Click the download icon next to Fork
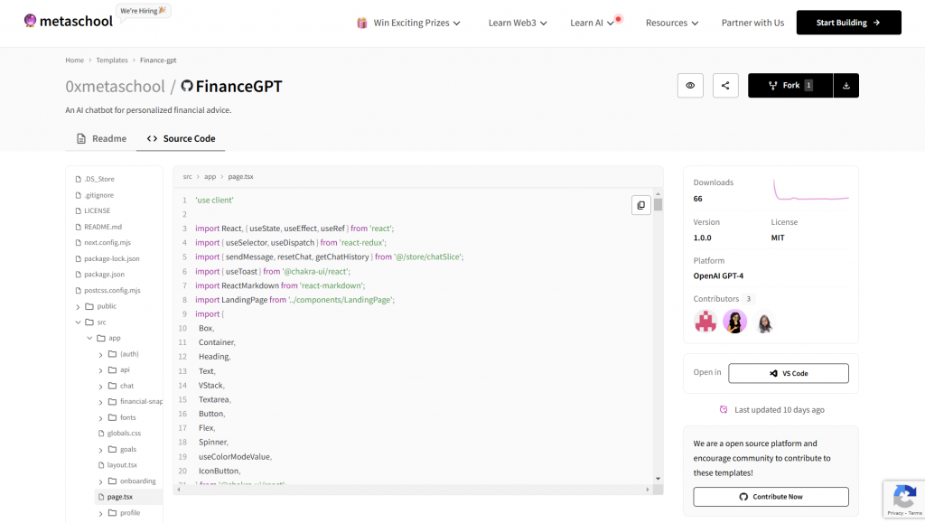This screenshot has height=523, width=925. click(x=846, y=85)
